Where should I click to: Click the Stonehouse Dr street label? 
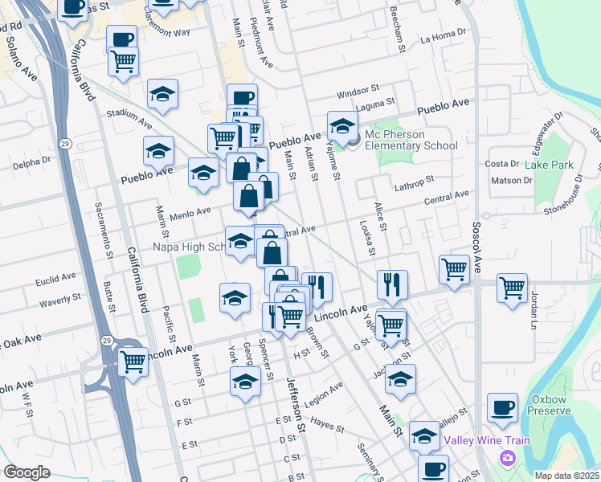(x=564, y=194)
